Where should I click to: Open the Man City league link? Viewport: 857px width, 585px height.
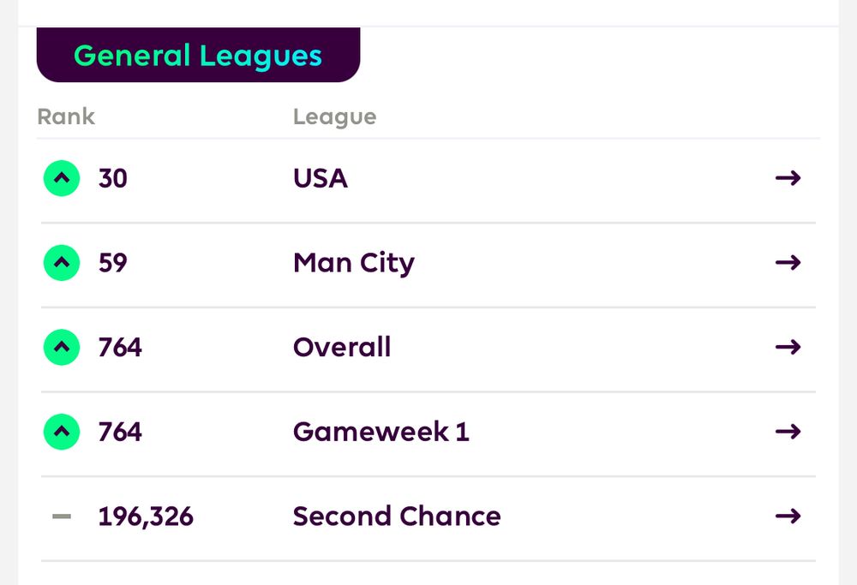point(354,263)
